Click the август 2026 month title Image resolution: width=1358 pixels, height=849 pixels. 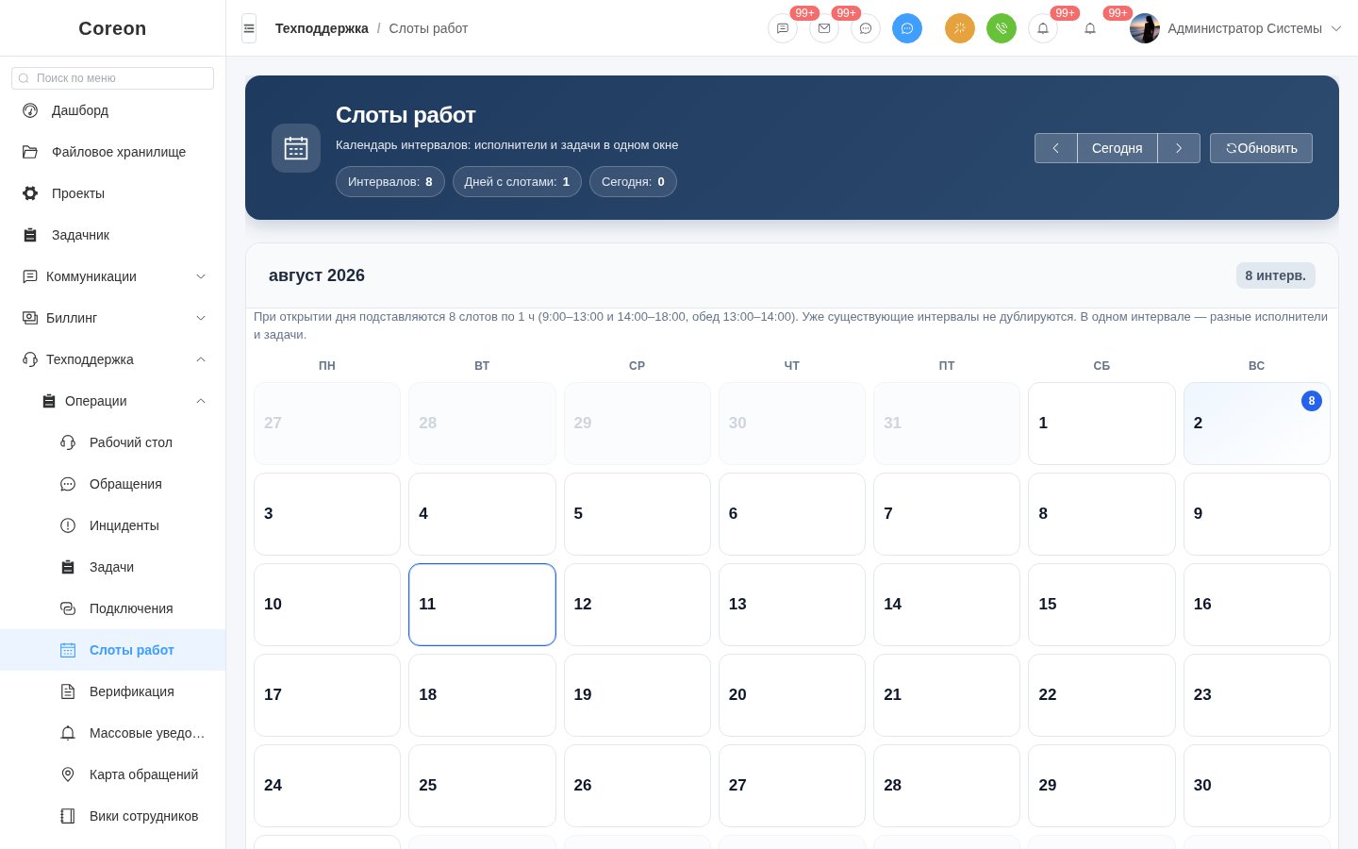(317, 275)
